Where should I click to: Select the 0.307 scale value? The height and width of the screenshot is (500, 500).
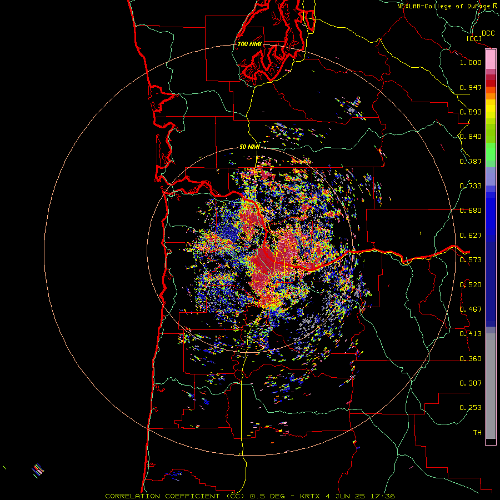471,383
